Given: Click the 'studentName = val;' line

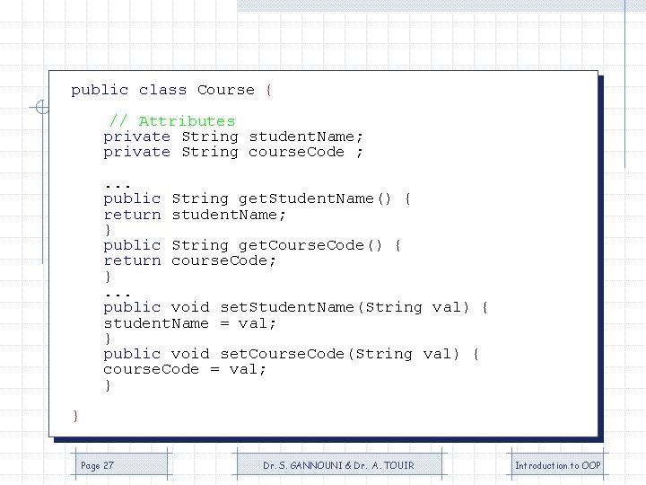Looking at the screenshot, I should pos(189,323).
